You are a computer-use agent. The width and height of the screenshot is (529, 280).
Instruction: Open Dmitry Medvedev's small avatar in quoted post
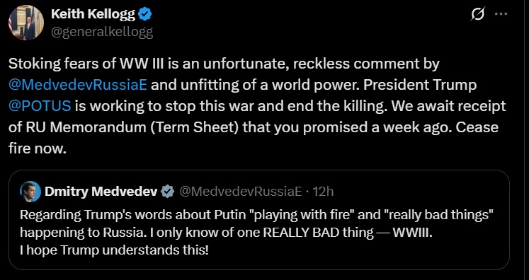coord(30,192)
